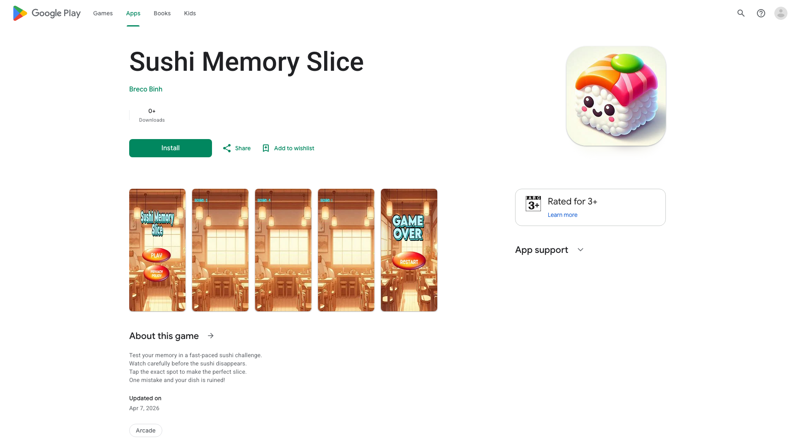
Task: Click the sushi app icon image
Action: [x=616, y=96]
